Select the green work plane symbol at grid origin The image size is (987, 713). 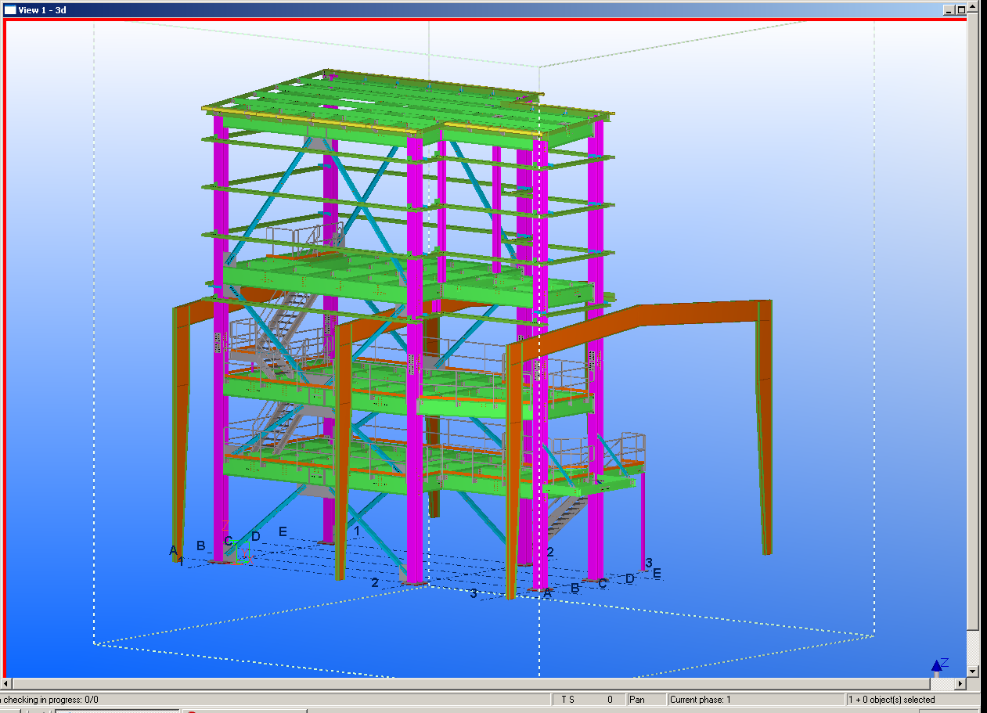243,552
